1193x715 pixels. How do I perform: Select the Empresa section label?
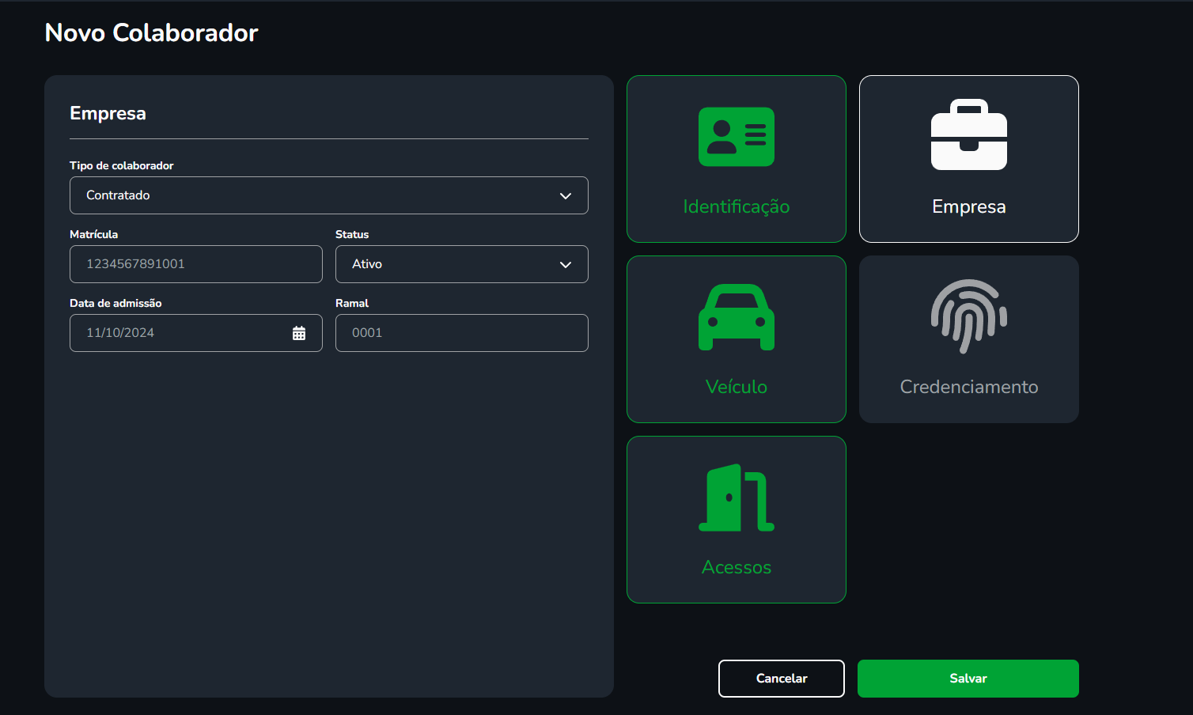coord(968,206)
